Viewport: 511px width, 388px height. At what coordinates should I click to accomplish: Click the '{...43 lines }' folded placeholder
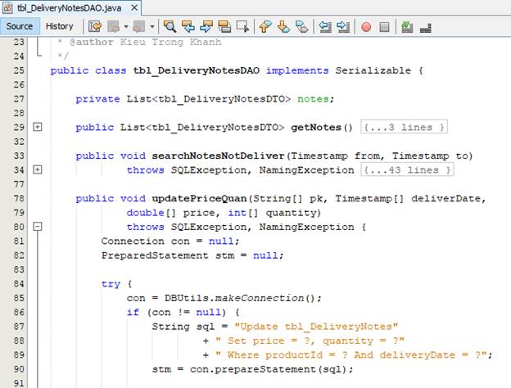pyautogui.click(x=407, y=169)
